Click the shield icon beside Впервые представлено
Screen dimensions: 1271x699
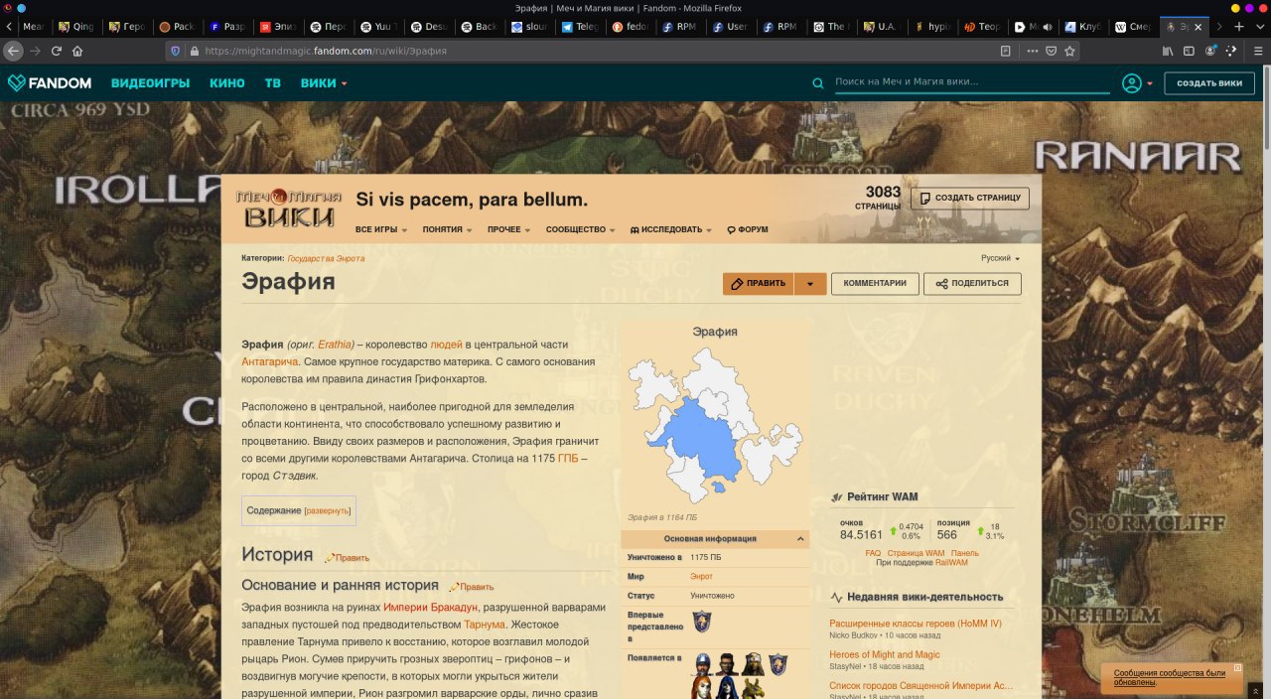click(x=701, y=621)
